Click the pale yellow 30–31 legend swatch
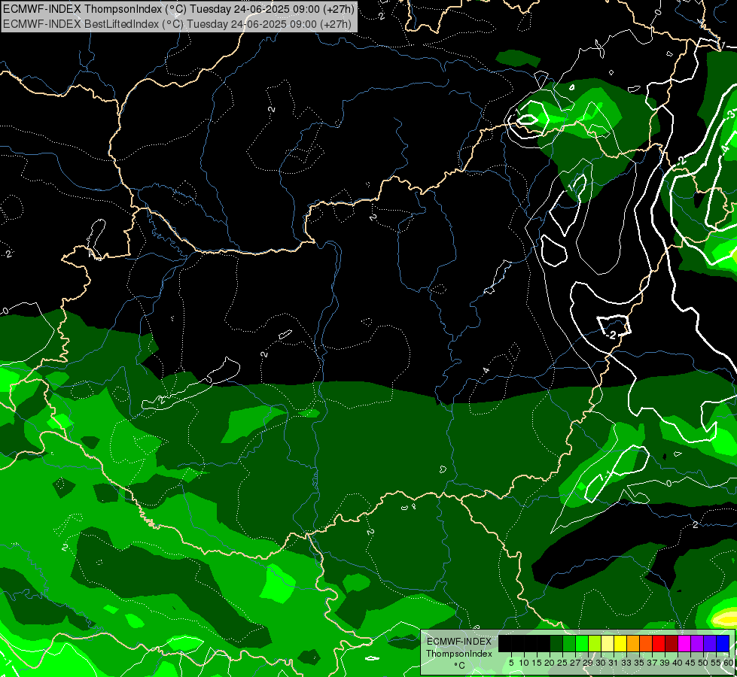Viewport: 737px width, 677px height. [608, 643]
